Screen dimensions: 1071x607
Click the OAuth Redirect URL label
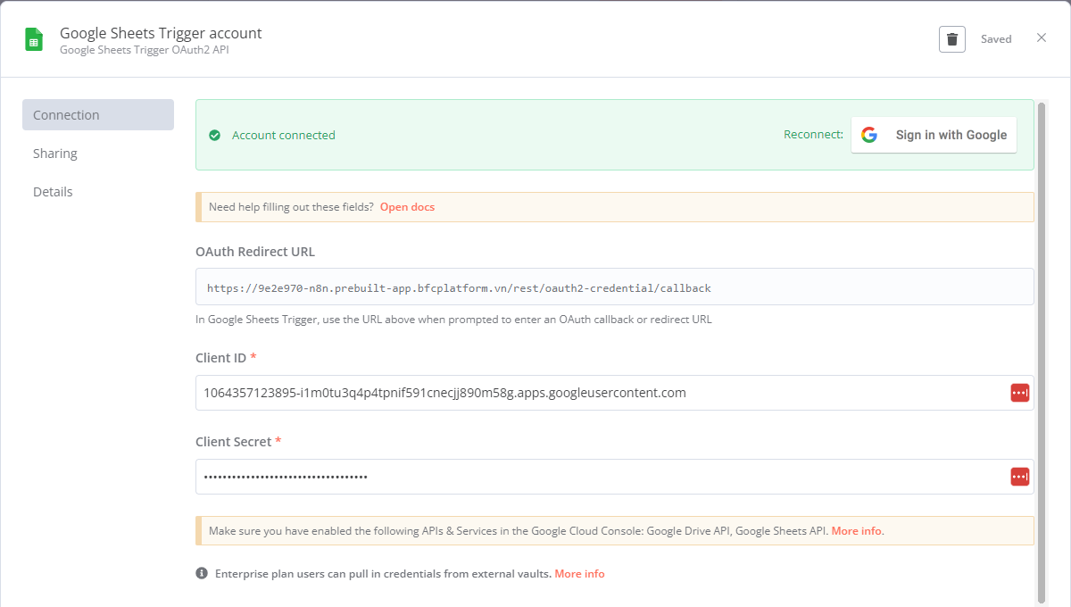click(x=255, y=252)
